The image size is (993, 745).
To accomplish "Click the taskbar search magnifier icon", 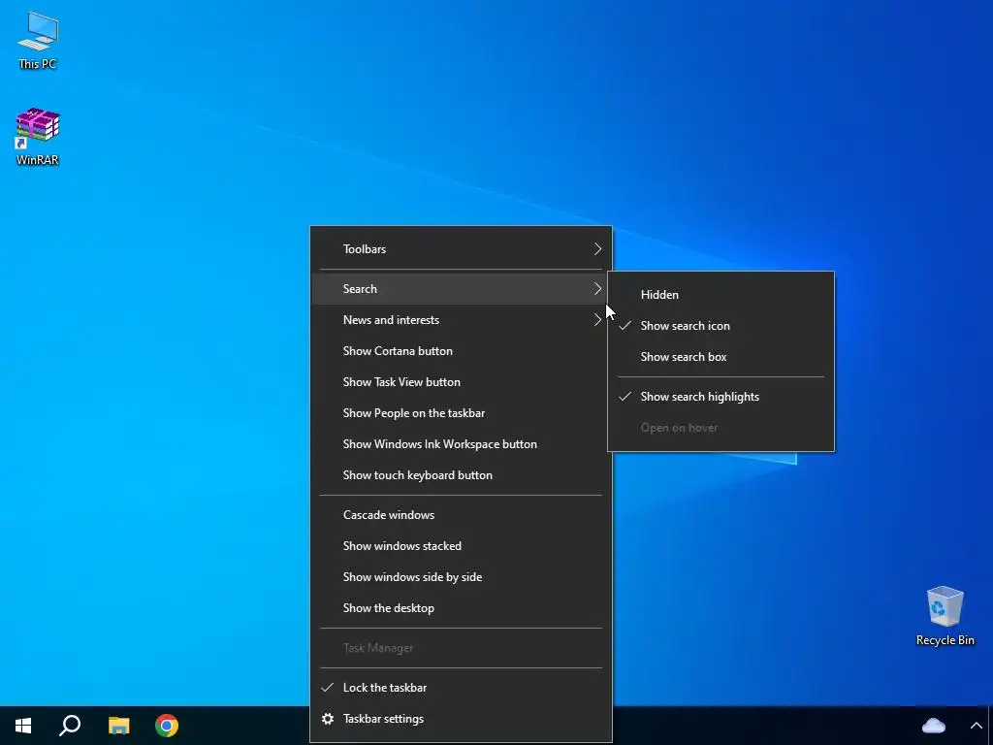I will [70, 726].
